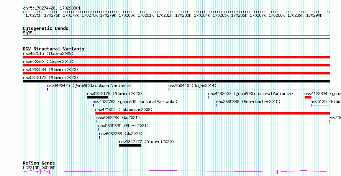Screen dimensions: 341x176
Task: Select the nsv471054 long red bar
Action: pos(213,113)
